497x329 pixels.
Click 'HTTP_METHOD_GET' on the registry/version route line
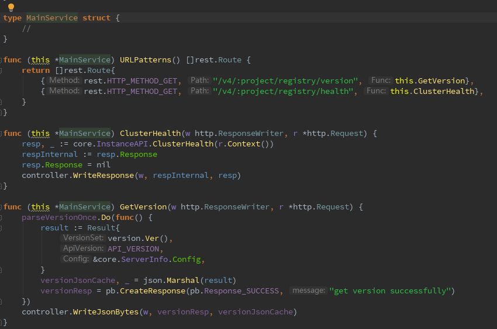(x=141, y=81)
